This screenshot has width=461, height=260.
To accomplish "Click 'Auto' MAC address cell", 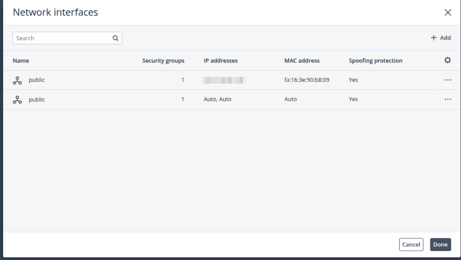I will 290,99.
